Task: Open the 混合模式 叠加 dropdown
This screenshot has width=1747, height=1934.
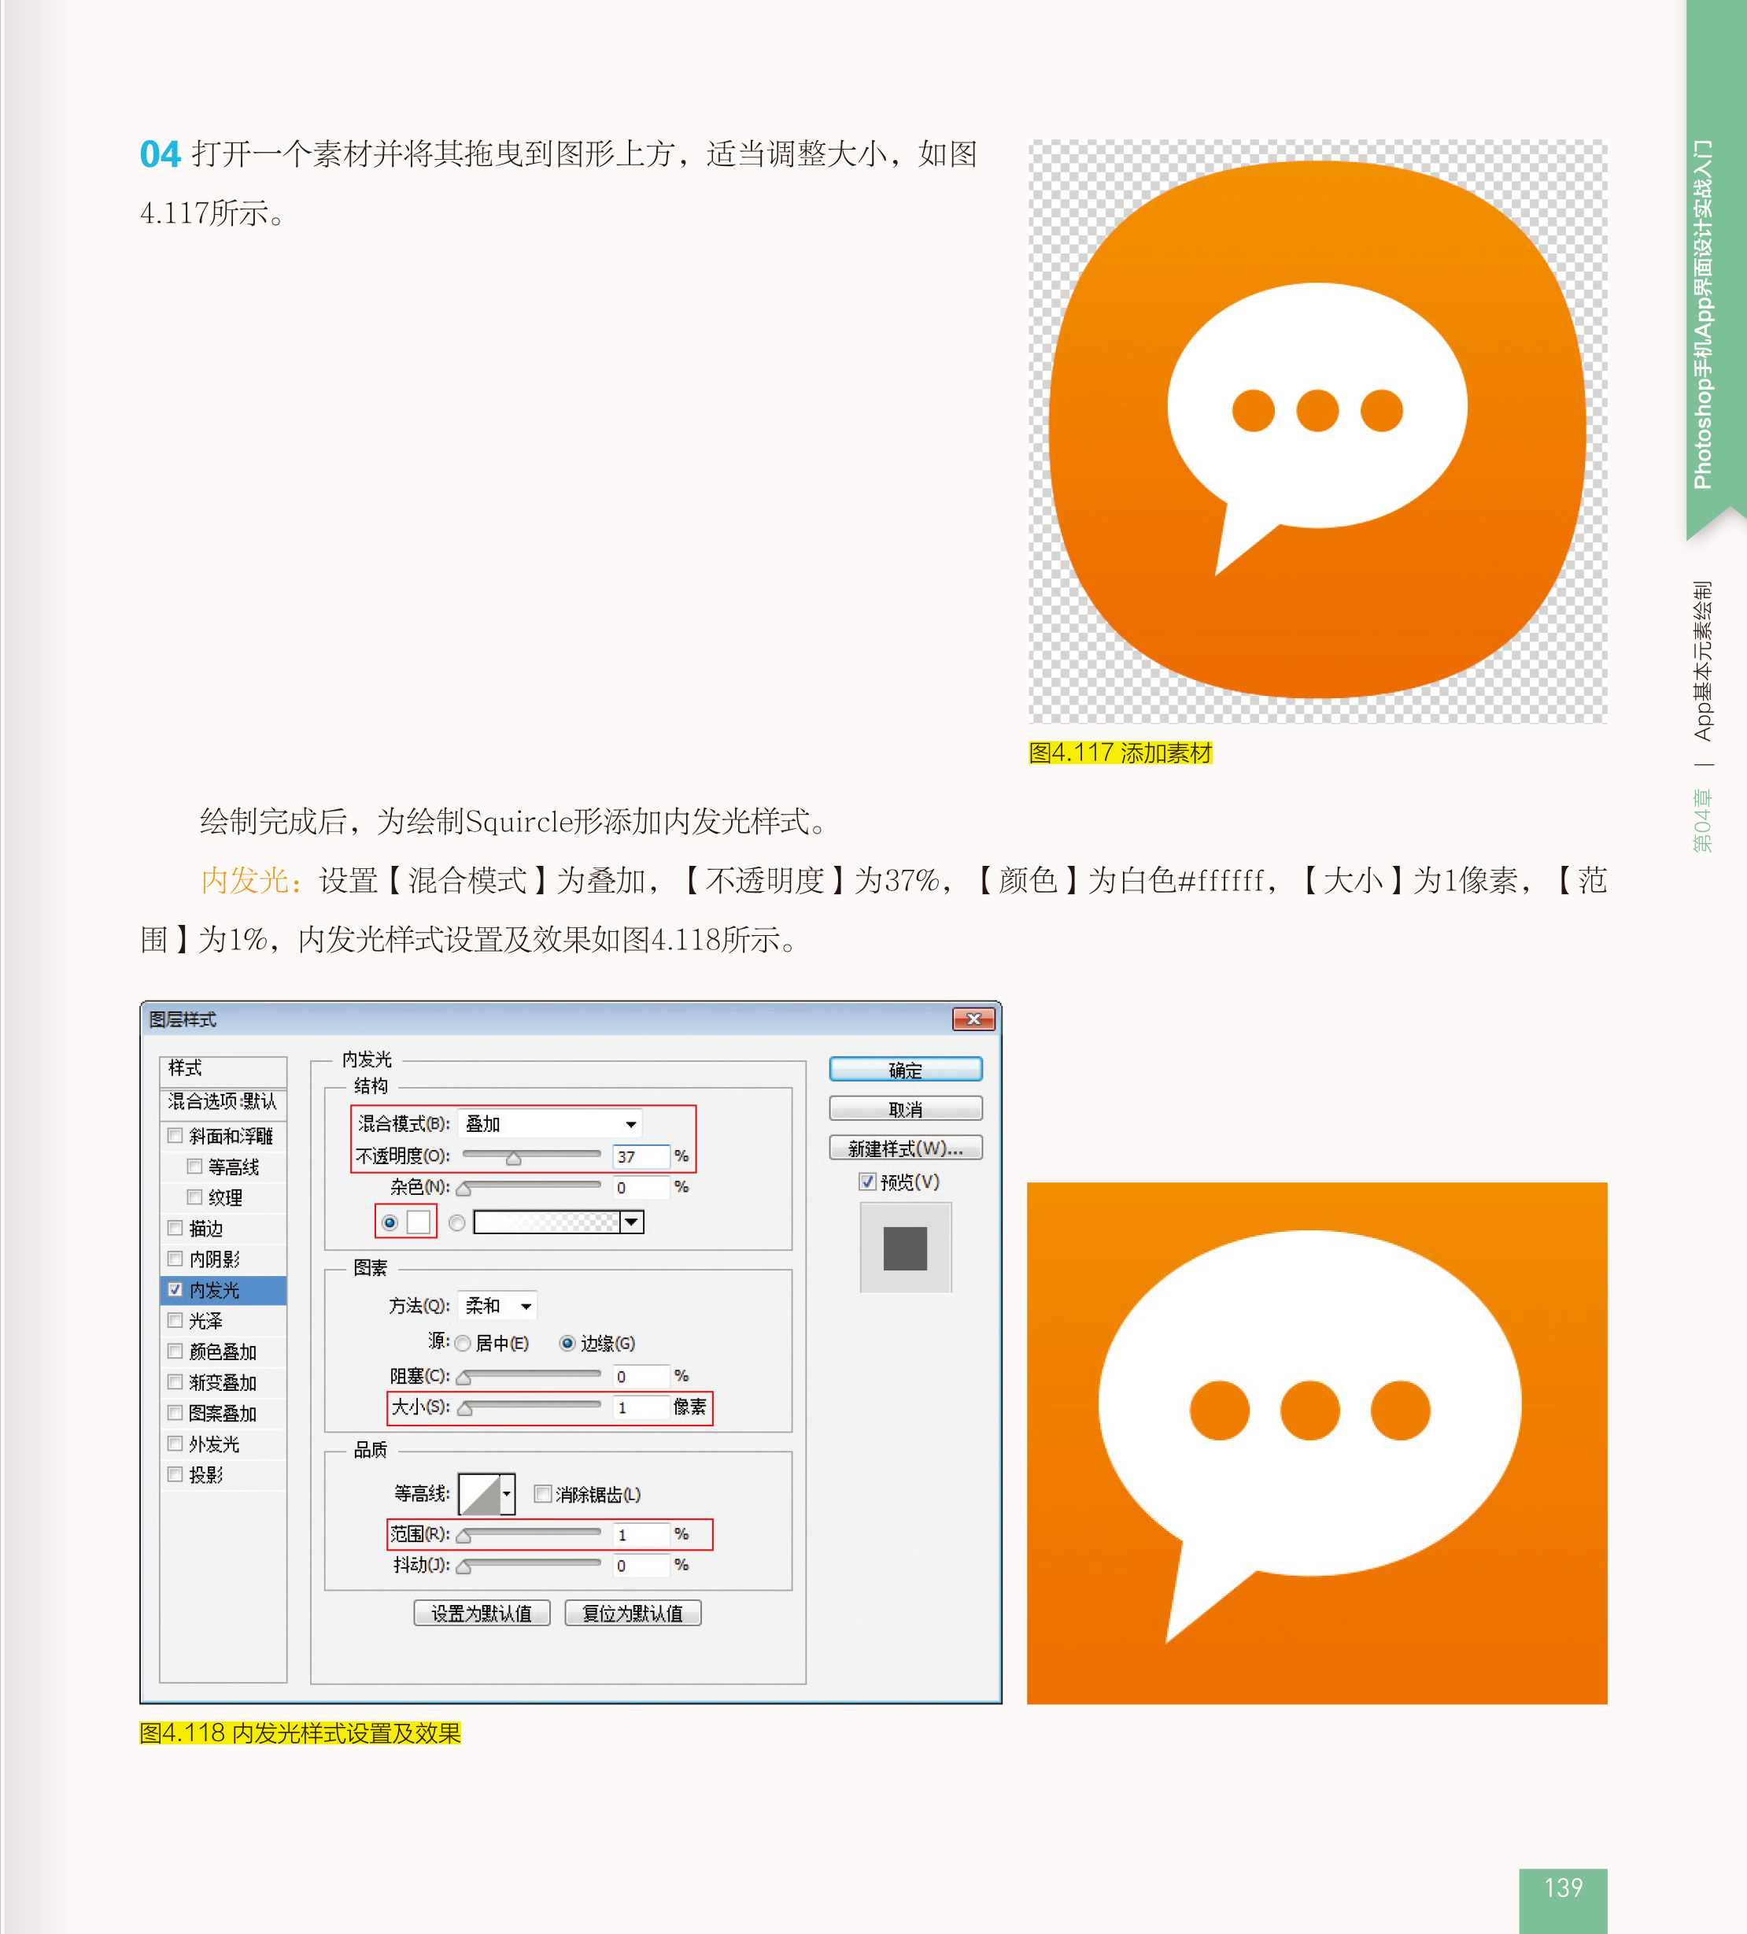Action: pyautogui.click(x=549, y=1123)
